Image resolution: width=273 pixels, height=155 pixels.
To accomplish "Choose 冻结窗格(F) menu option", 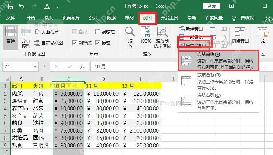I will 218,61.
